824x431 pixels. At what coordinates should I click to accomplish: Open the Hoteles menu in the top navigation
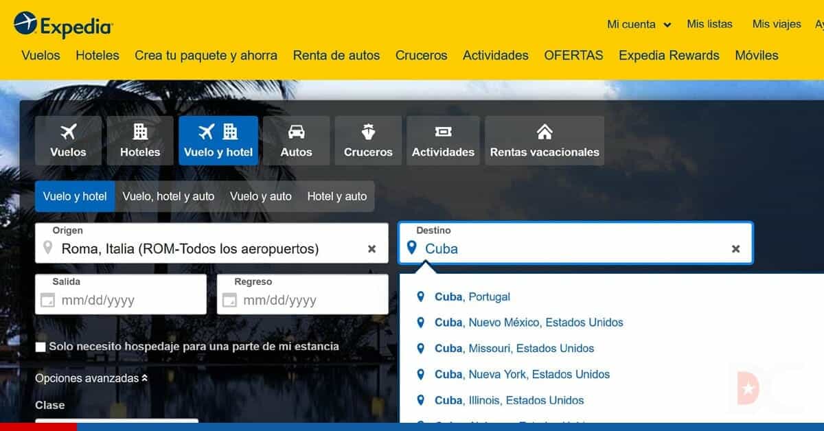98,56
